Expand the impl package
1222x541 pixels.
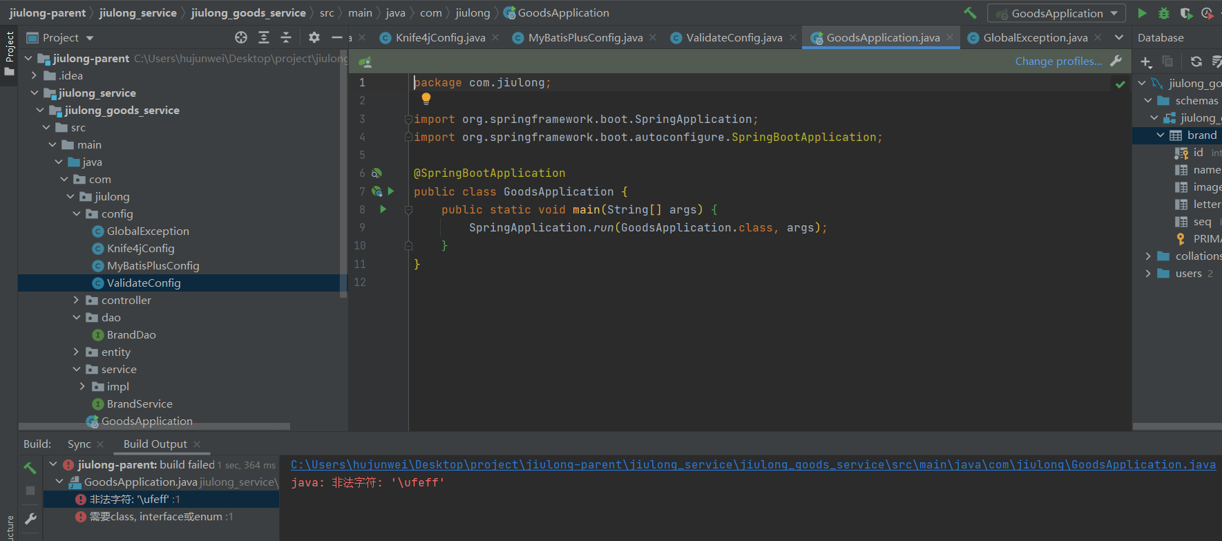coord(82,386)
